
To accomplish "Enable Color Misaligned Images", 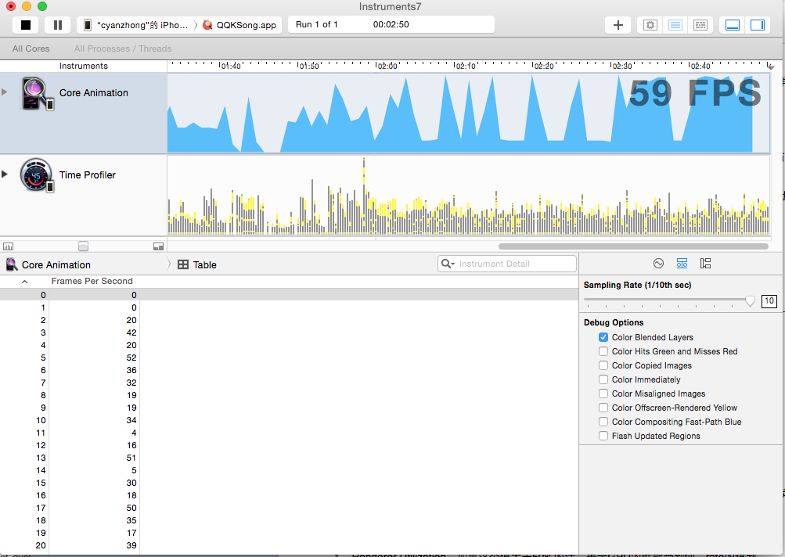I will [603, 393].
